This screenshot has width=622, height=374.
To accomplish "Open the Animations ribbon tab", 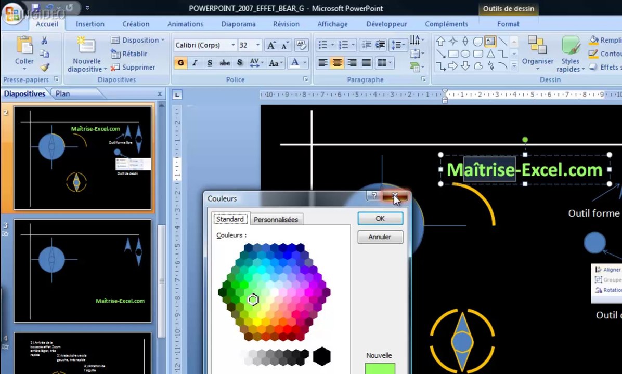I will tap(185, 24).
